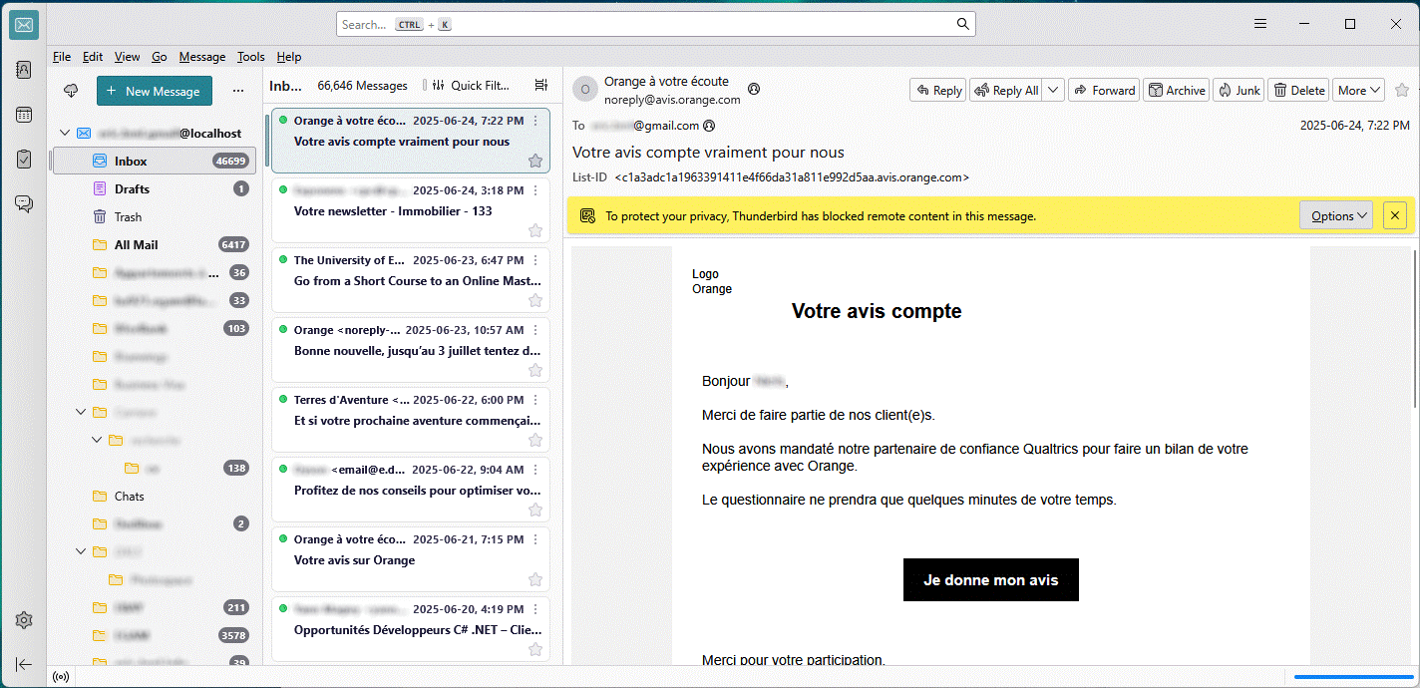The width and height of the screenshot is (1420, 688).
Task: Open the Chats folder
Action: click(153, 496)
